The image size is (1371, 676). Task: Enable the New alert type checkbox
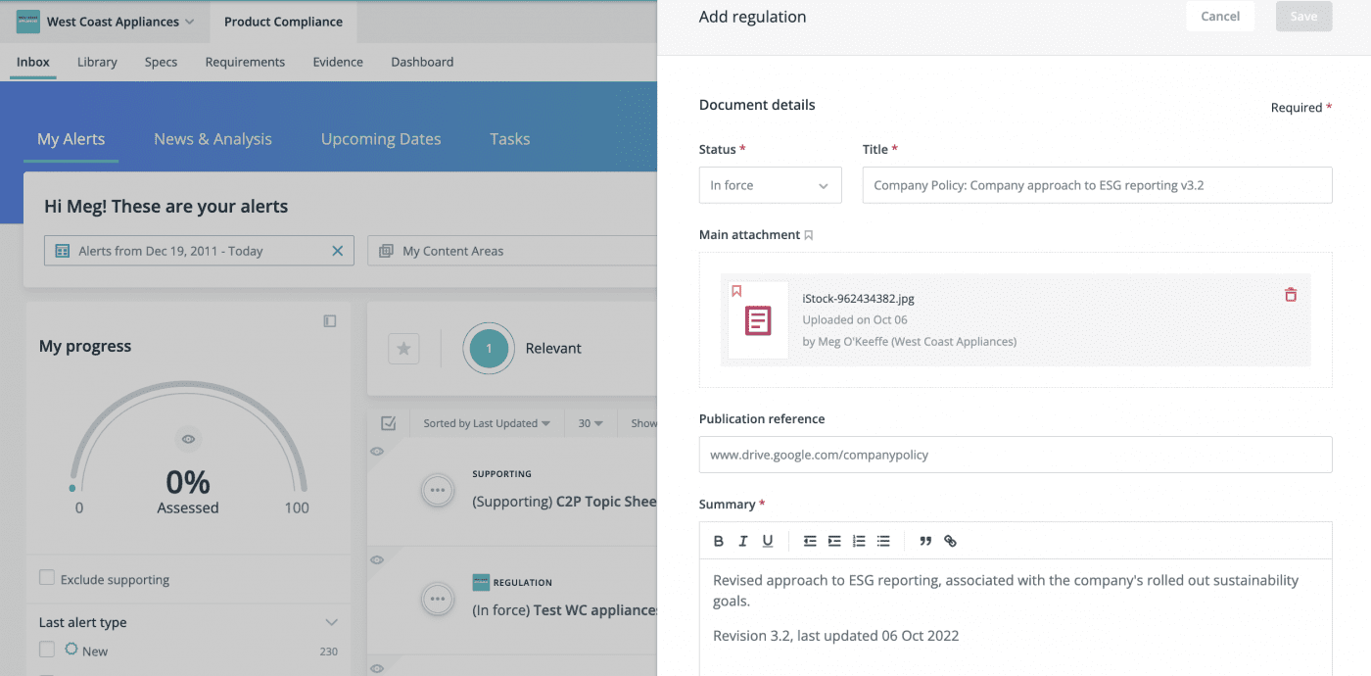[x=47, y=650]
